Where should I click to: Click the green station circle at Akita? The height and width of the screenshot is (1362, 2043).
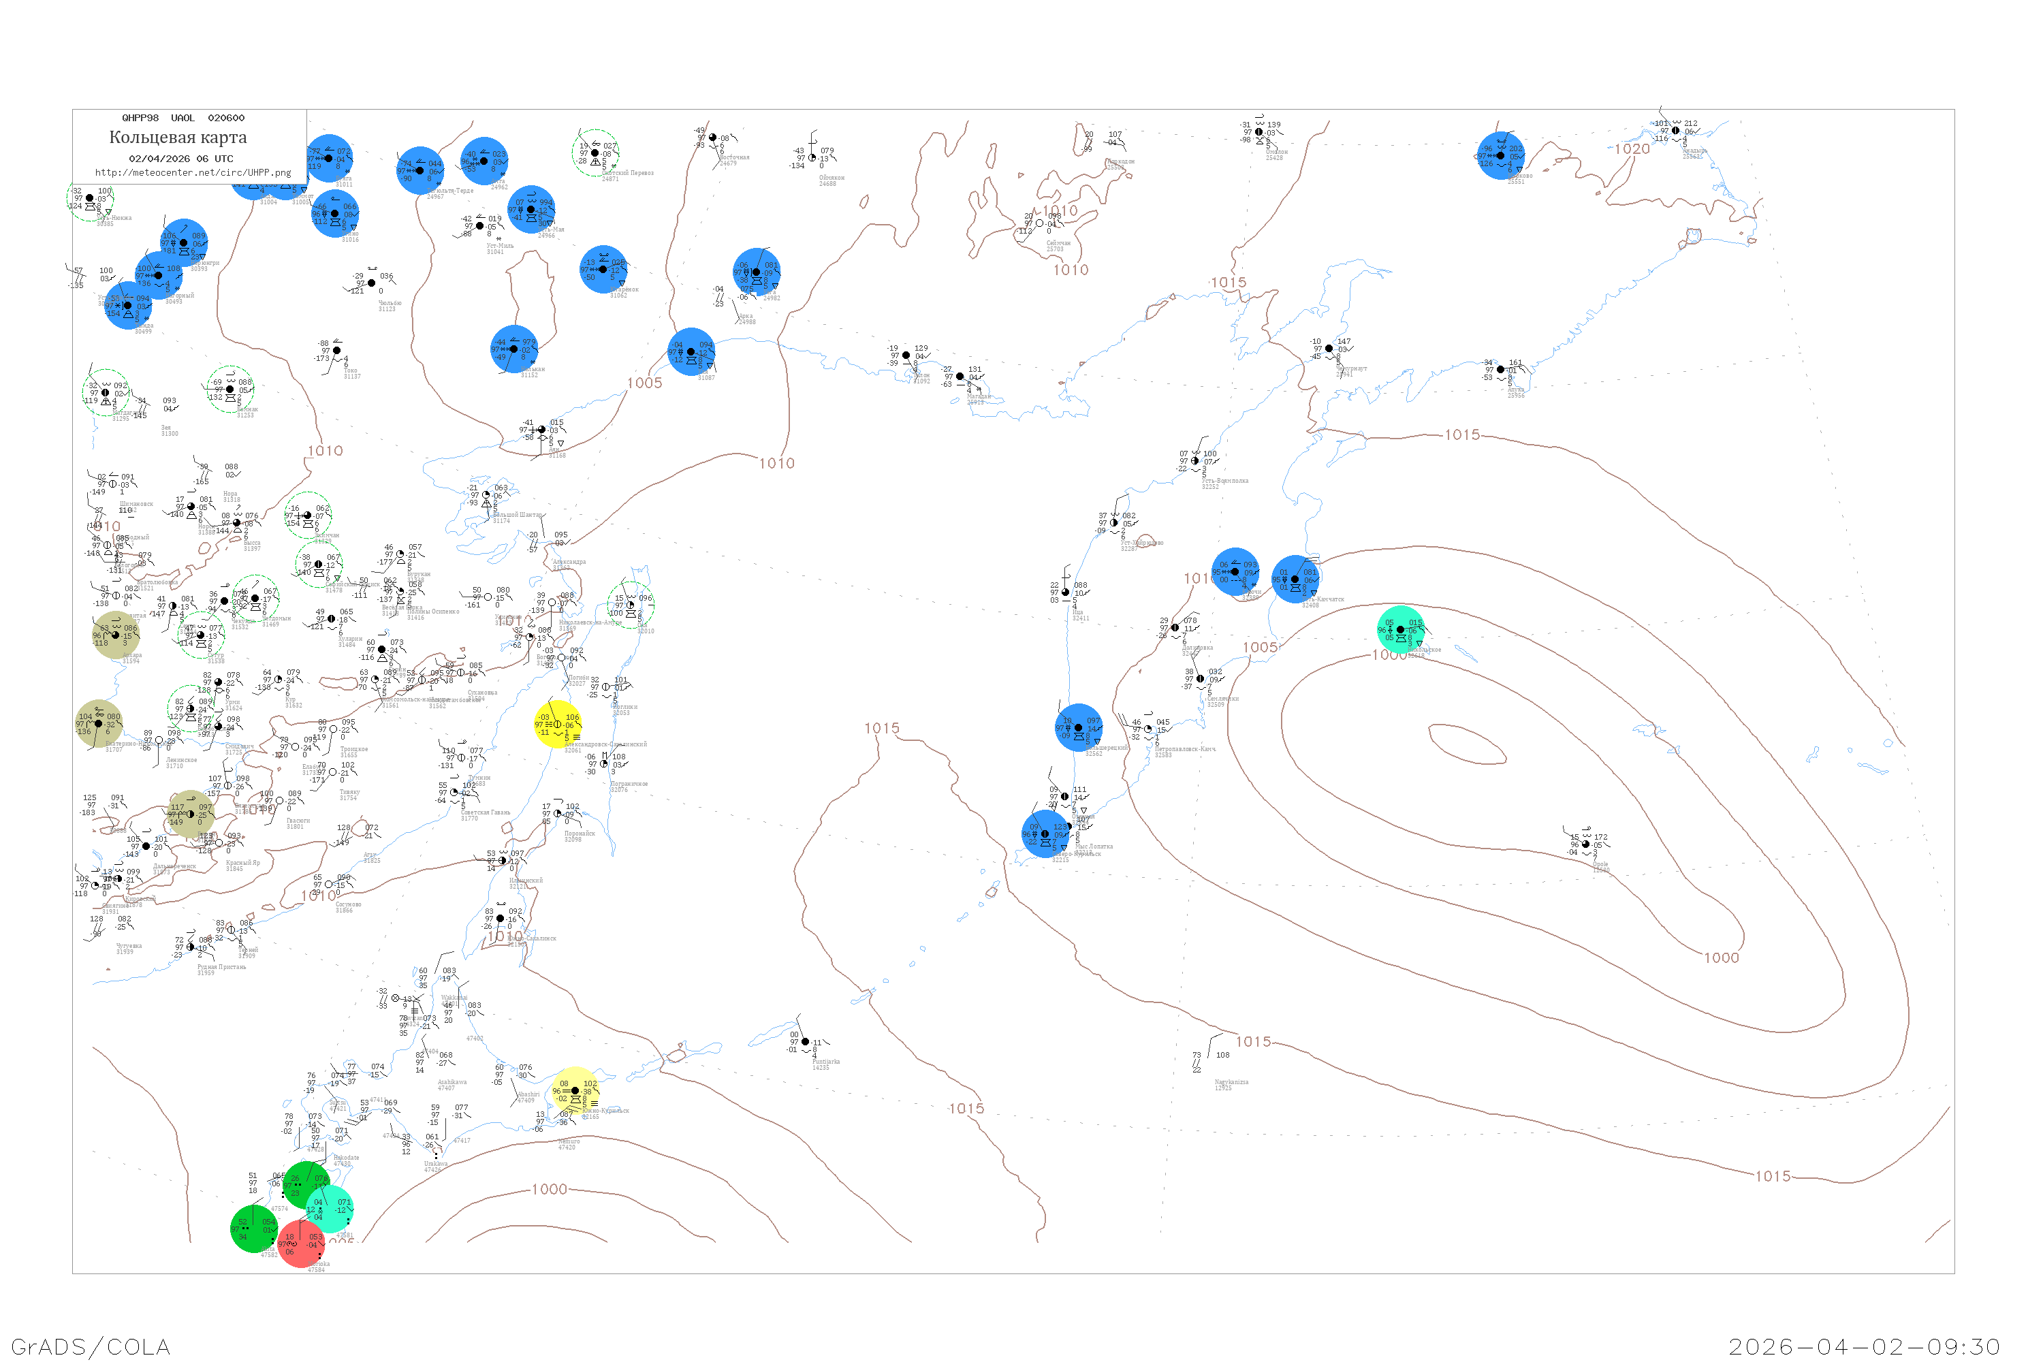255,1229
